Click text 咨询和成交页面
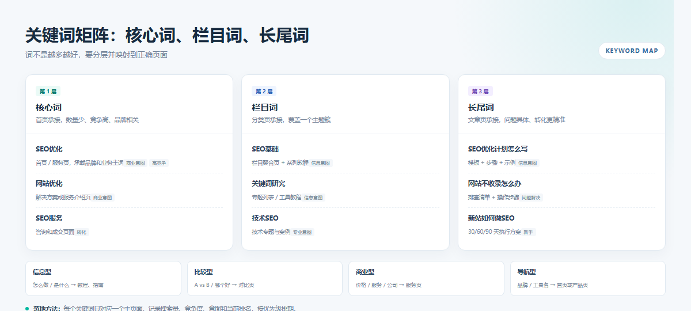Image resolution: width=691 pixels, height=311 pixels. coord(55,232)
